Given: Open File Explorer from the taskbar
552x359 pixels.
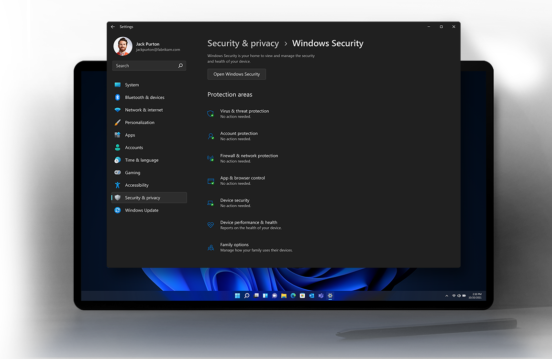Looking at the screenshot, I should 284,296.
